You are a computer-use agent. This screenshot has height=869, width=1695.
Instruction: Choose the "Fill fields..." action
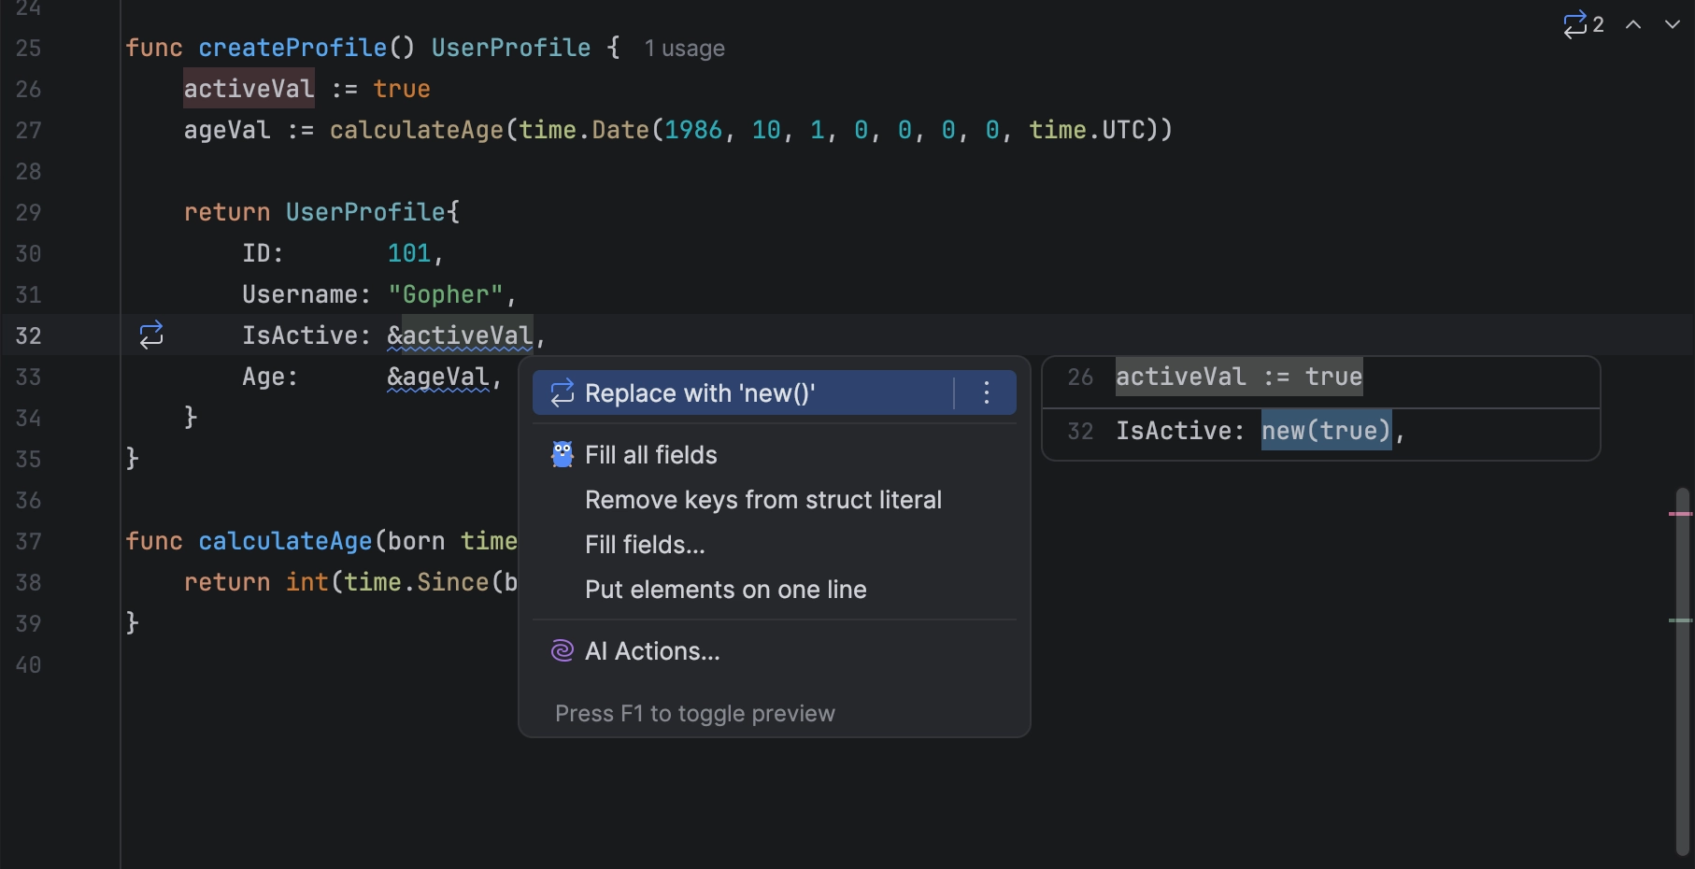pos(645,545)
